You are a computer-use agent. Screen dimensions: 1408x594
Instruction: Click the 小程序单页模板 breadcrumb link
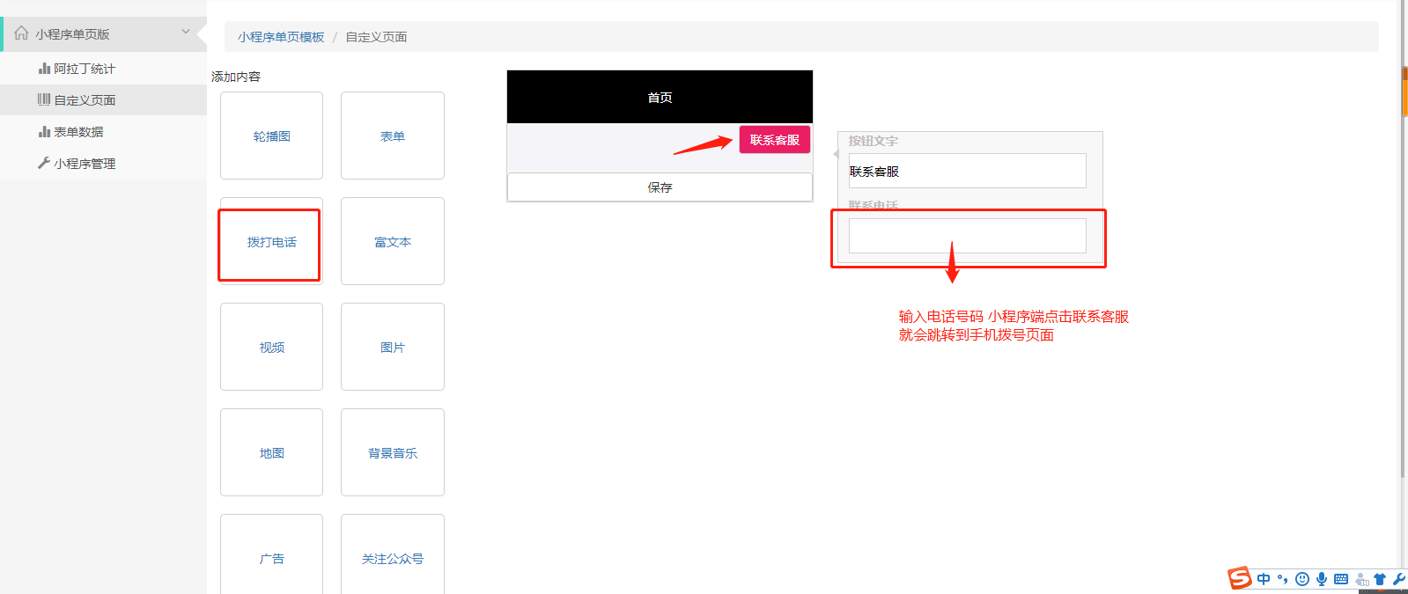click(x=281, y=37)
